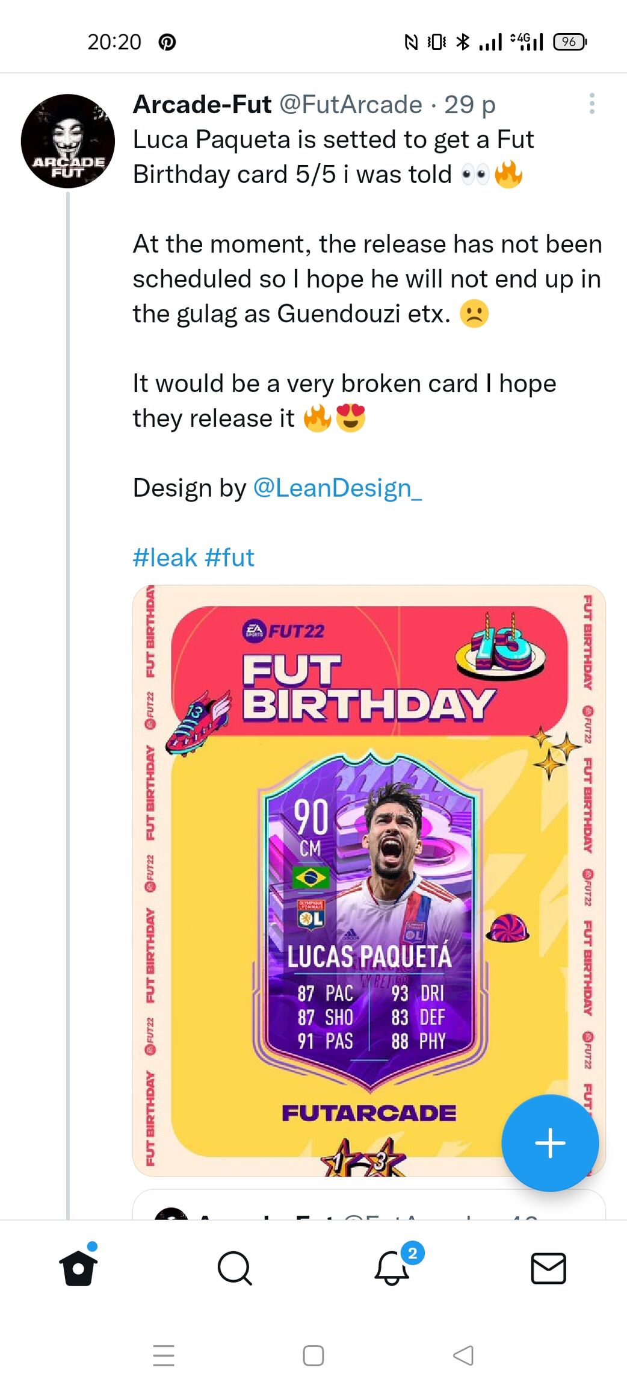
Task: Tap the blue compose tweet button
Action: (550, 1142)
